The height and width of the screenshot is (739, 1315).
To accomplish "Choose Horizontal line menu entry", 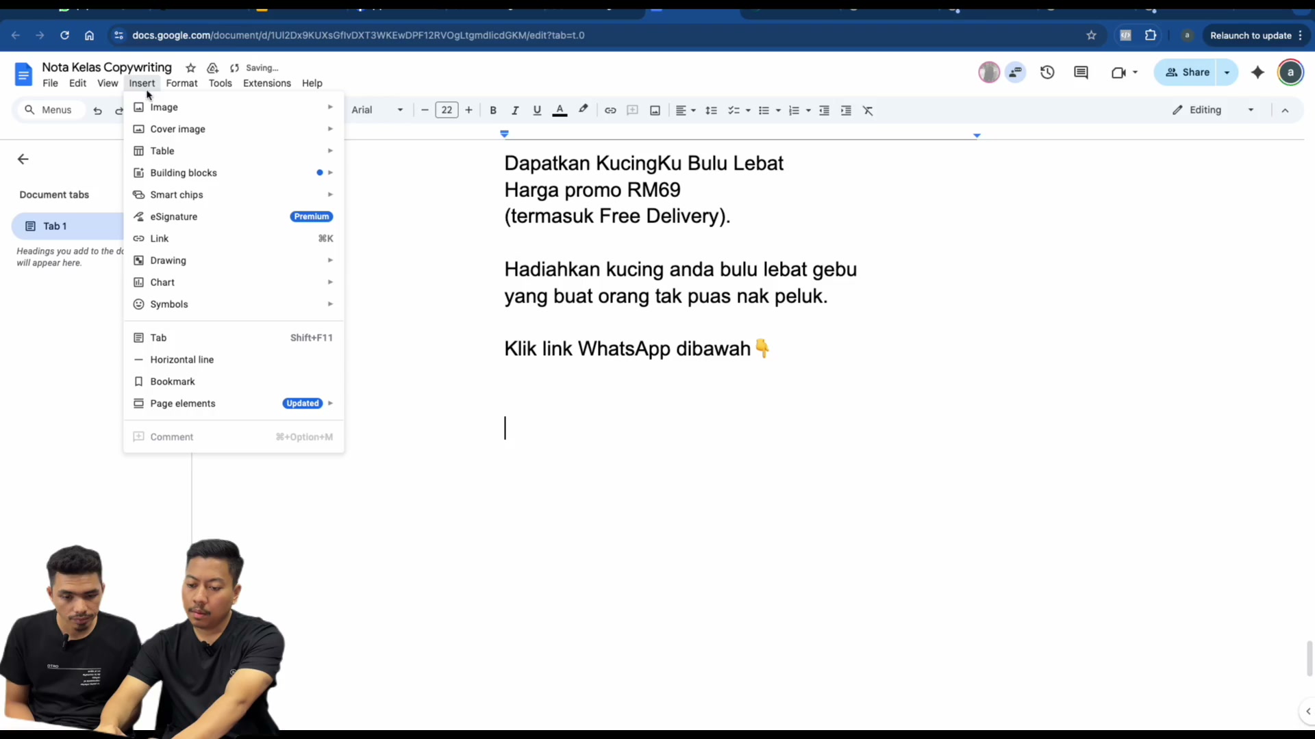I will pos(234,360).
